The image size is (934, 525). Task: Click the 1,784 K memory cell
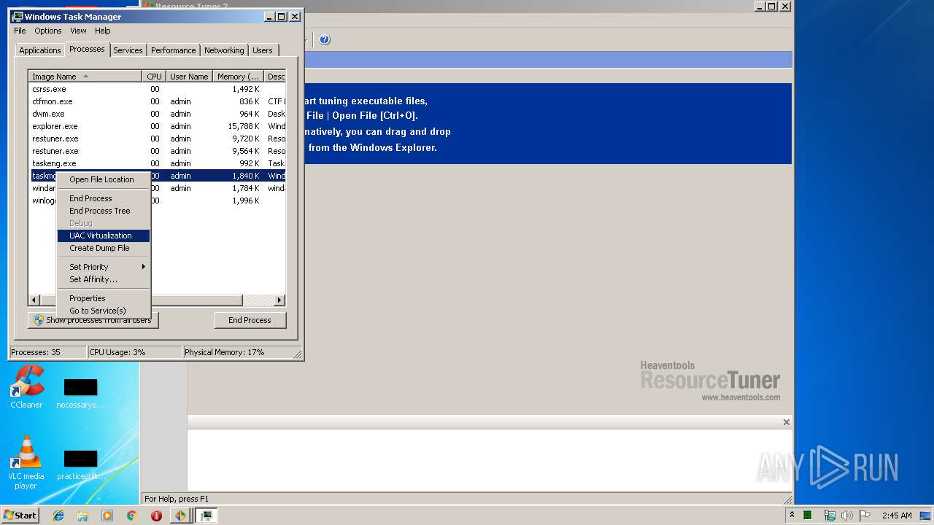pyautogui.click(x=246, y=188)
